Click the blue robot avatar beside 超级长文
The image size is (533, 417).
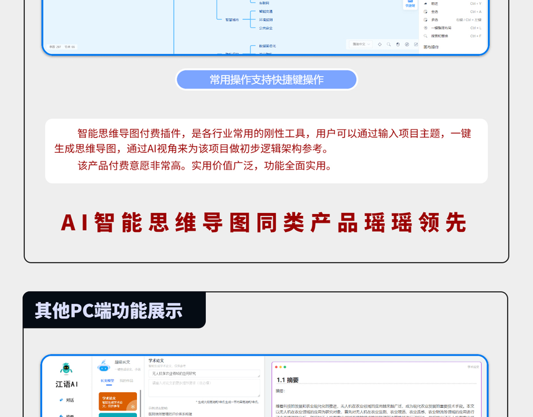coord(104,366)
